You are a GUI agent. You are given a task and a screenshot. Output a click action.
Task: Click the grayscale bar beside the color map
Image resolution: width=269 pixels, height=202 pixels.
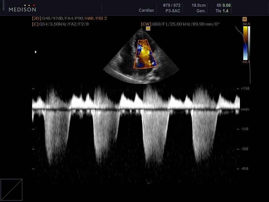(249, 43)
